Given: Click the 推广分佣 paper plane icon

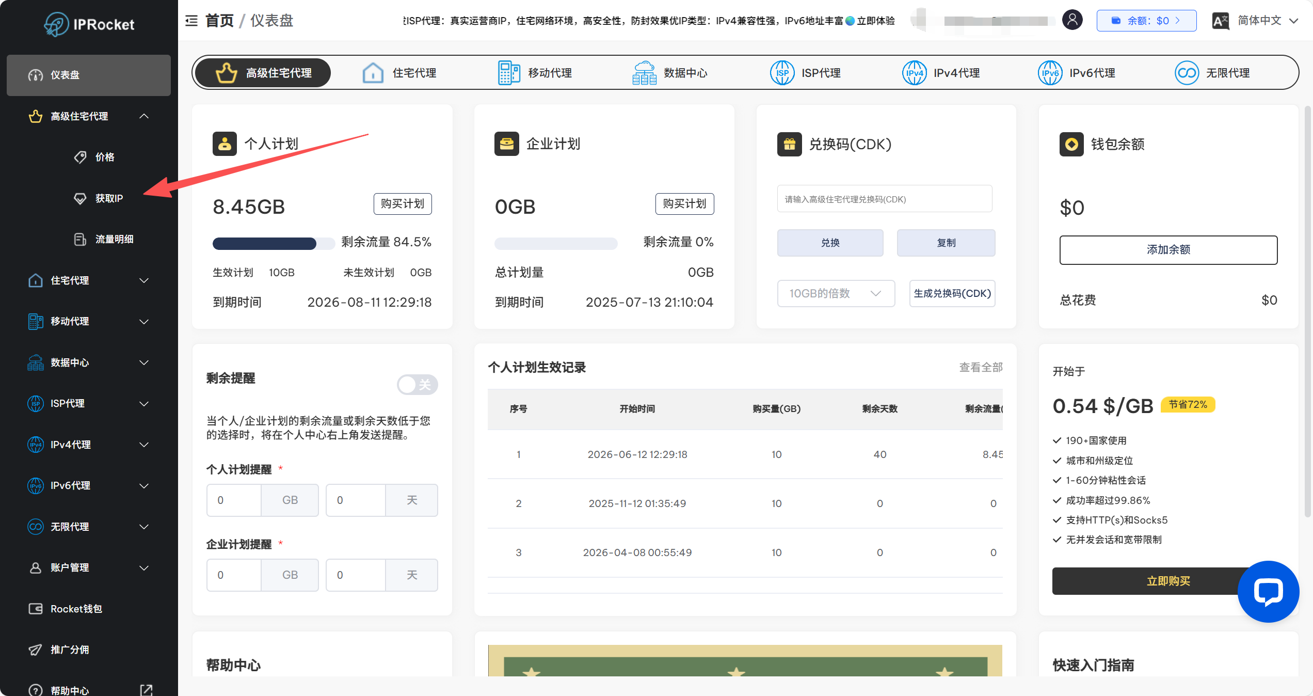Looking at the screenshot, I should tap(35, 650).
